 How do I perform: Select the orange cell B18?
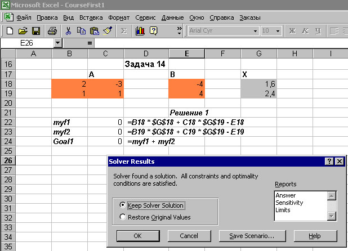pyautogui.click(x=70, y=84)
